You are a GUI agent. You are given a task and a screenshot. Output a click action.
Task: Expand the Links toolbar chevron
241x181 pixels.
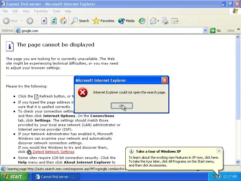(238, 29)
